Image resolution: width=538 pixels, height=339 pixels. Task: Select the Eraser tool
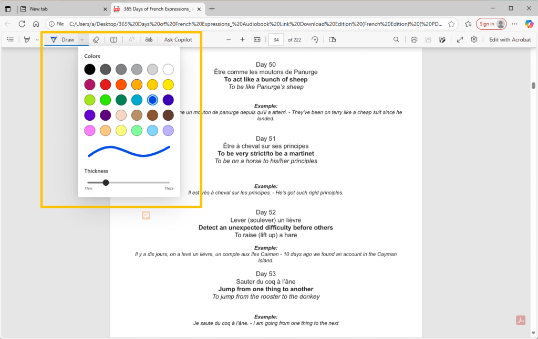(x=96, y=39)
